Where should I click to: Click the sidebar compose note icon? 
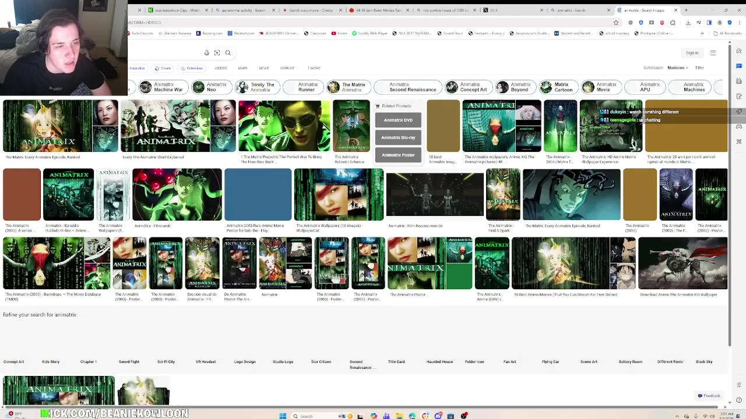pyautogui.click(x=739, y=96)
